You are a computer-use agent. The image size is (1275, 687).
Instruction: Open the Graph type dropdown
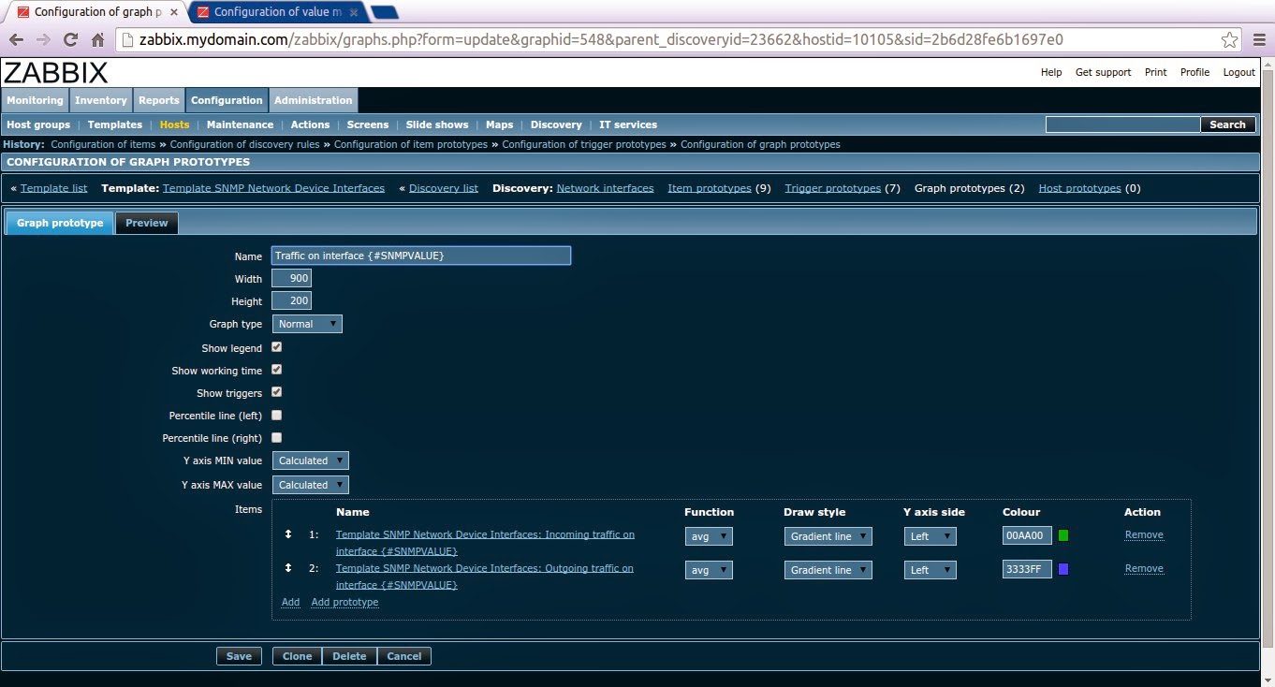tap(307, 323)
